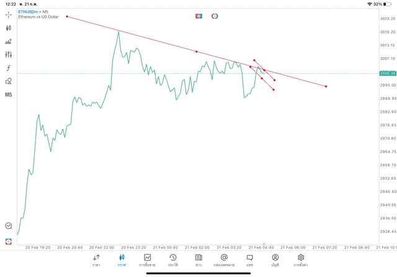Viewport: 397px width, 277px height.
Task: Open chart settings sliders icon
Action: 9,55
